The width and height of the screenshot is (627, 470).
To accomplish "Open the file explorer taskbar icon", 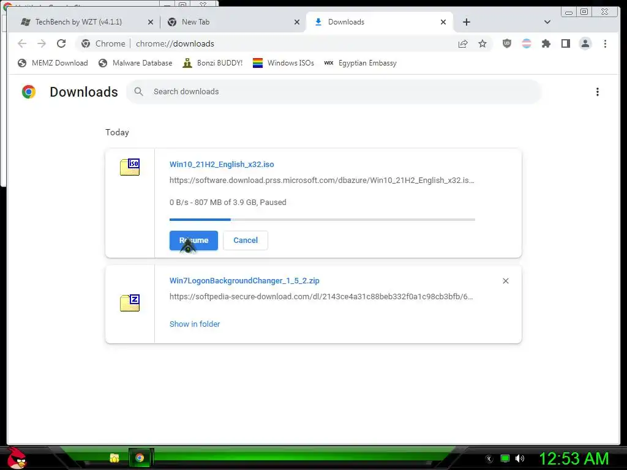I will (x=115, y=458).
